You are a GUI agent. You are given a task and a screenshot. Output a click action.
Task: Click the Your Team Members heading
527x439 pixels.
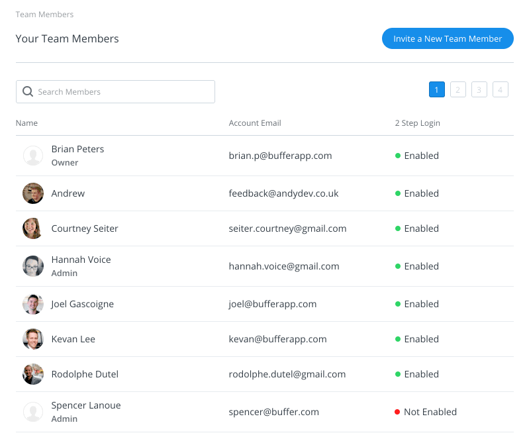coord(68,38)
